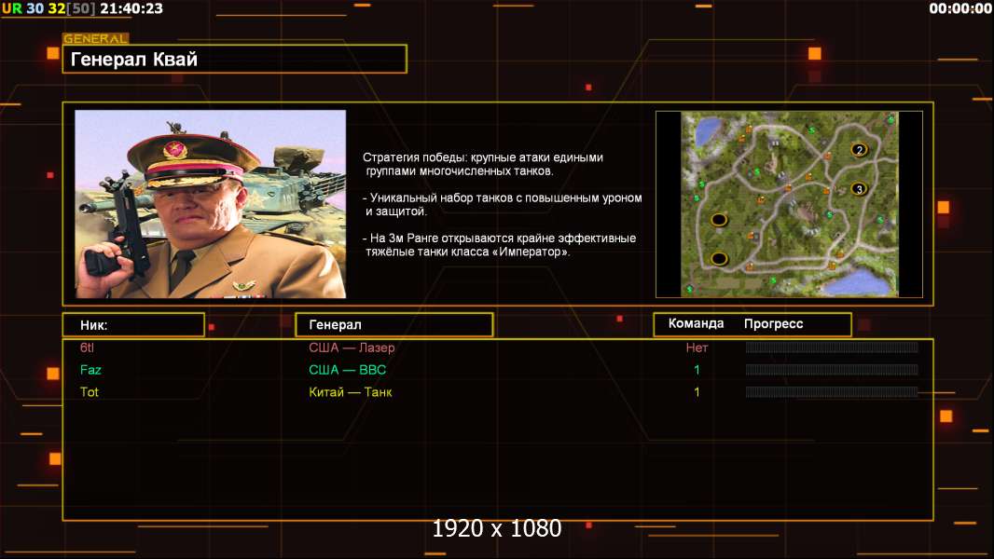
Task: Click 6tl's loading progress bar
Action: tap(832, 347)
